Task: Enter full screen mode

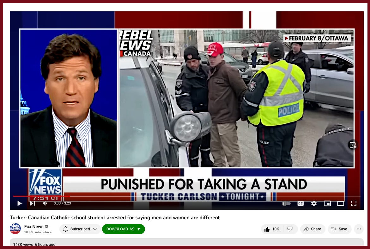Action: tap(354, 203)
